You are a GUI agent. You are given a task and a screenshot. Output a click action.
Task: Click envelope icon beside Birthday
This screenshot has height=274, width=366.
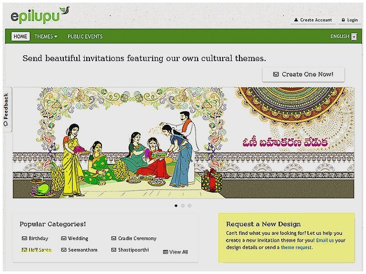click(x=24, y=239)
